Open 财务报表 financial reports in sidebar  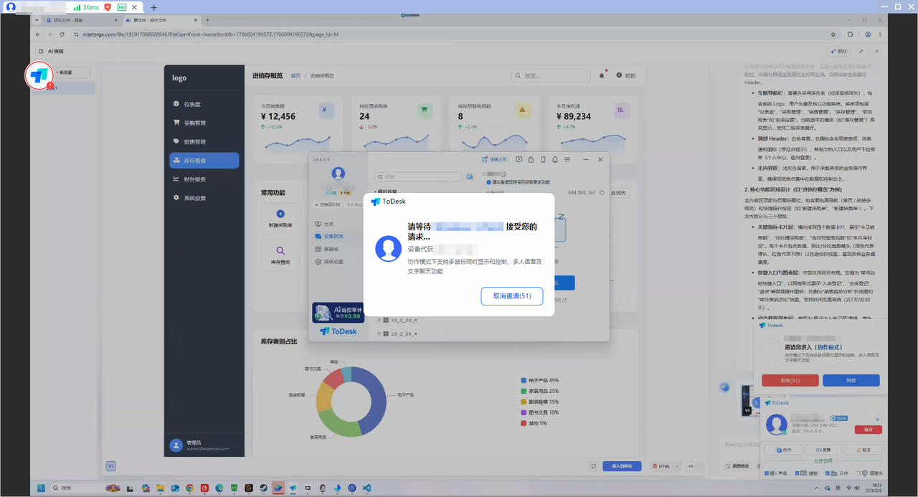point(204,179)
